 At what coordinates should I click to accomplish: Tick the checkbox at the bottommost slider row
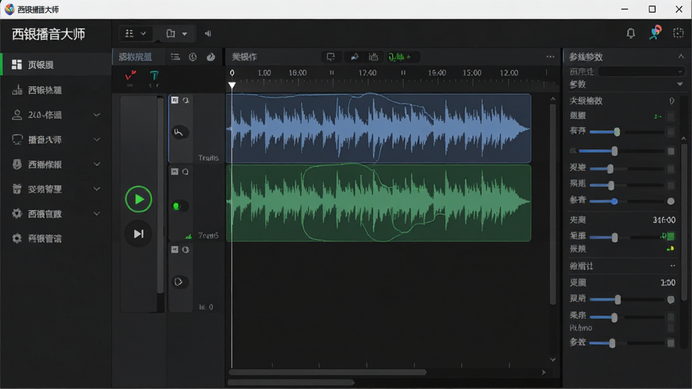pos(671,343)
